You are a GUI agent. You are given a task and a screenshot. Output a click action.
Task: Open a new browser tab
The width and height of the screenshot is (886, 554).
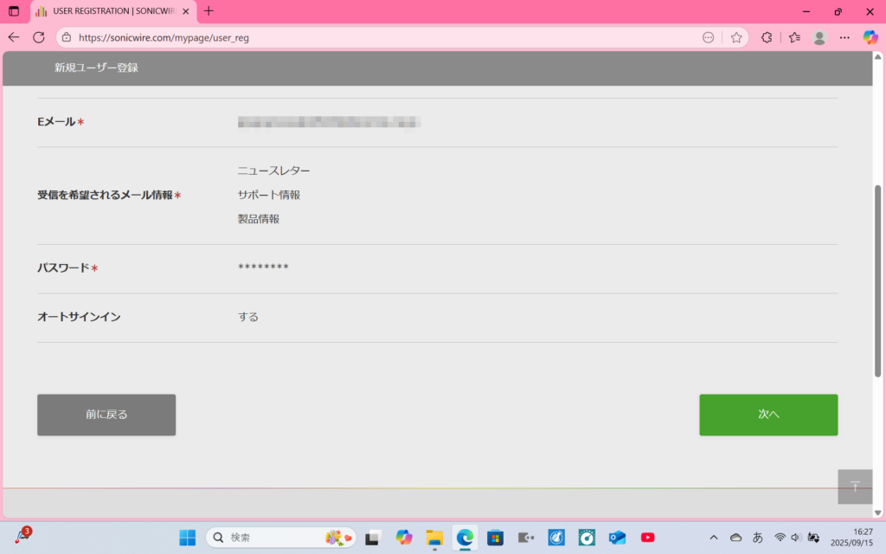tap(209, 11)
